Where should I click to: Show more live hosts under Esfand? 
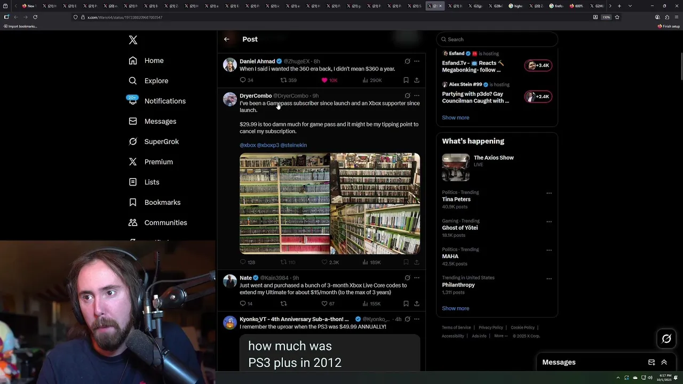click(x=456, y=117)
